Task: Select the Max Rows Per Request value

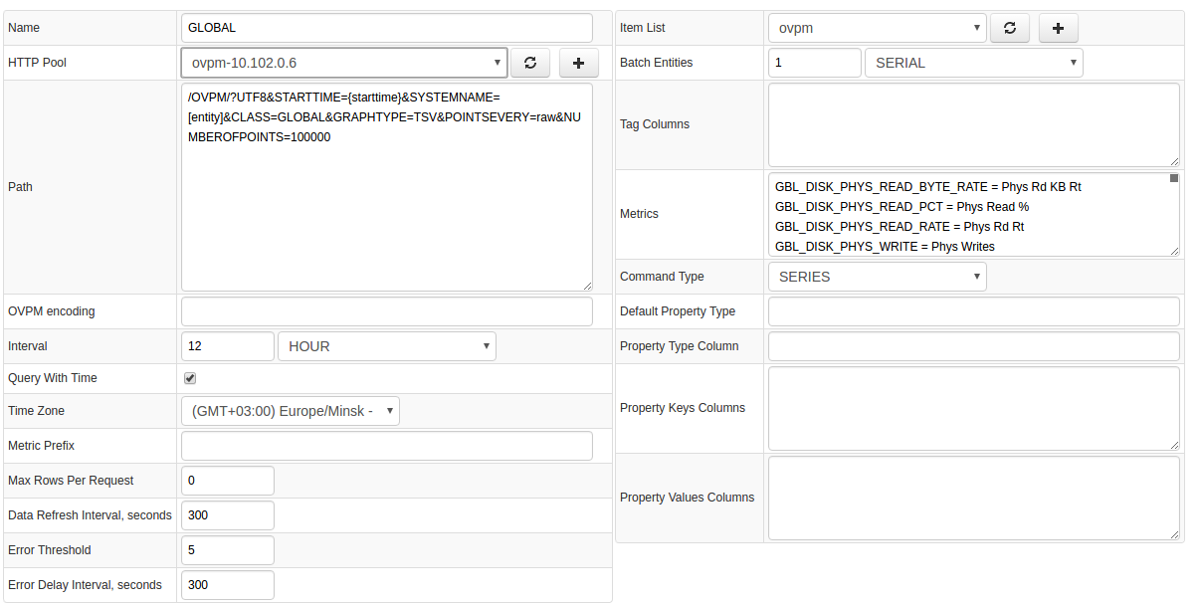Action: [x=227, y=480]
